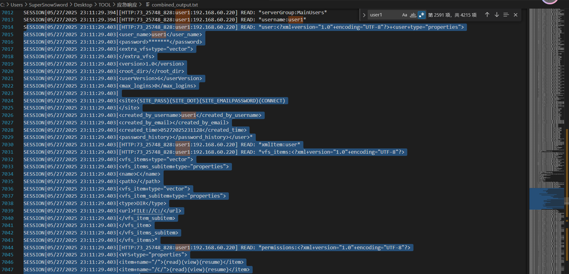569x274 pixels.
Task: Click the <user_name>user1</user_name> line
Action: pyautogui.click(x=160, y=35)
